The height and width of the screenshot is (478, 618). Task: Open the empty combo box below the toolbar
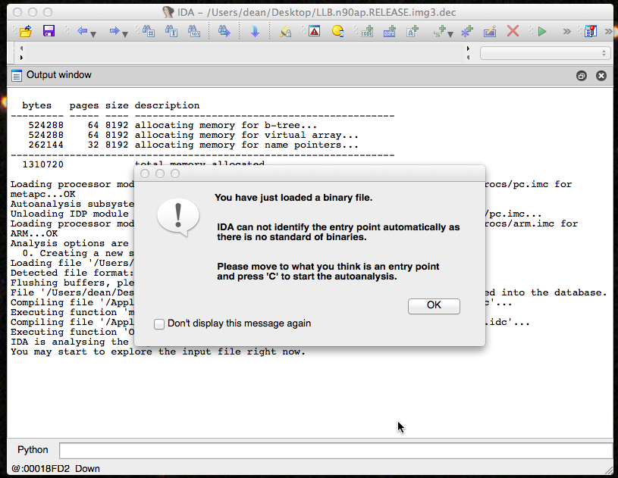pos(545,53)
